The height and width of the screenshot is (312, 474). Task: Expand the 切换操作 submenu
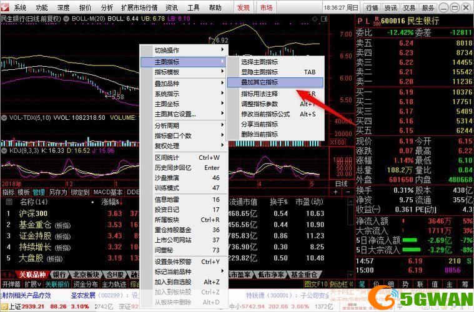pos(184,50)
